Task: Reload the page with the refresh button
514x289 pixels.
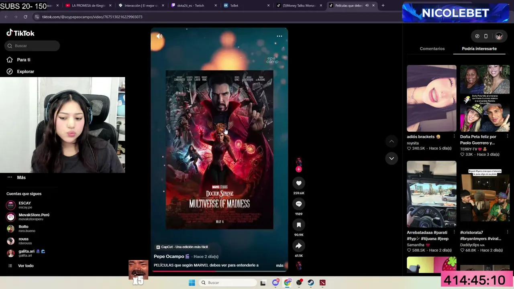Action: 25,17
